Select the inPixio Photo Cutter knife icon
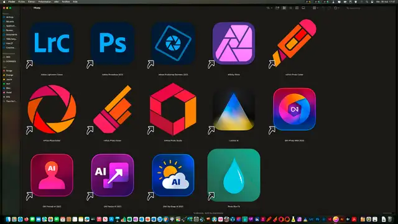The width and height of the screenshot is (398, 224). click(x=294, y=43)
